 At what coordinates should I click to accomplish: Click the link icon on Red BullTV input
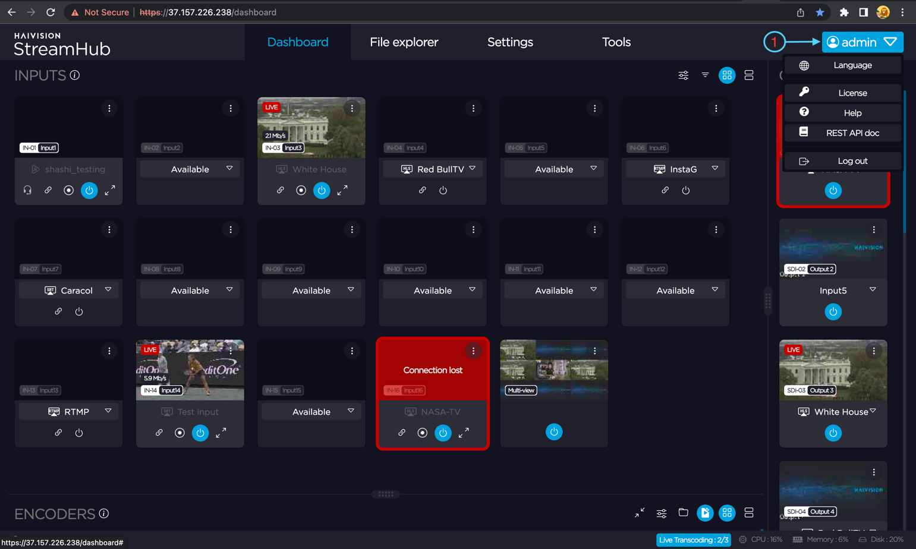pos(422,190)
